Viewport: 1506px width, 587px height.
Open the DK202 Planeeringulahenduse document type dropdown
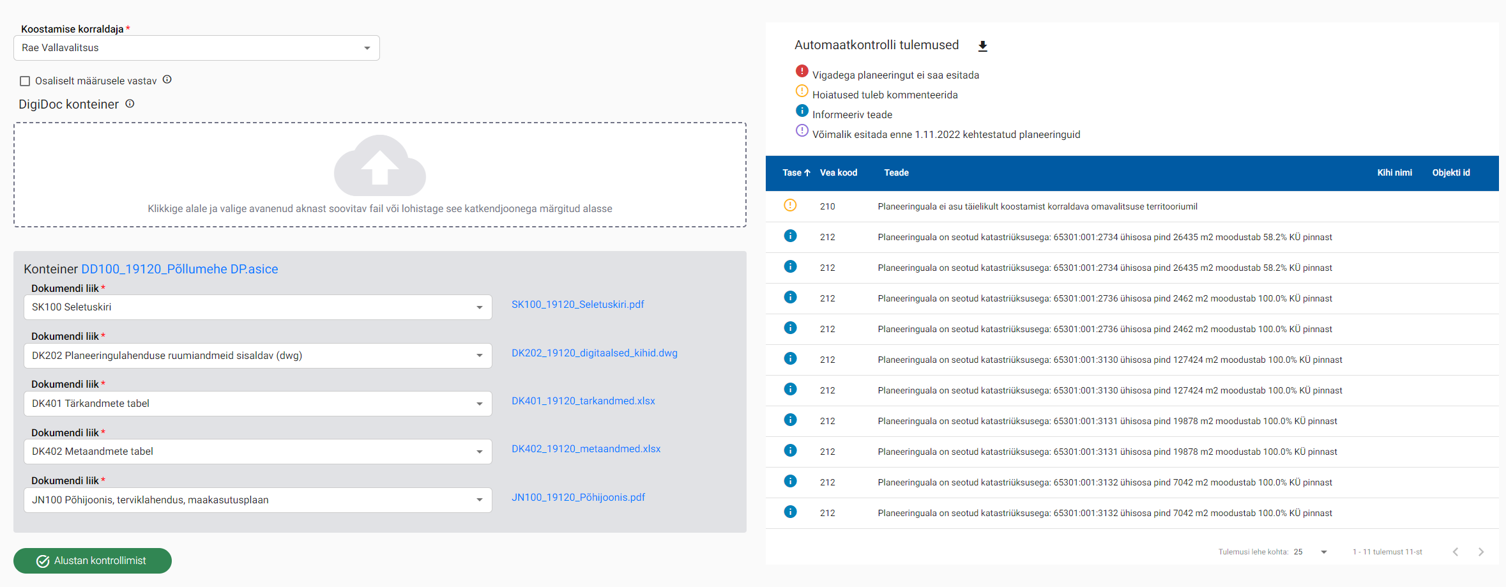coord(258,356)
